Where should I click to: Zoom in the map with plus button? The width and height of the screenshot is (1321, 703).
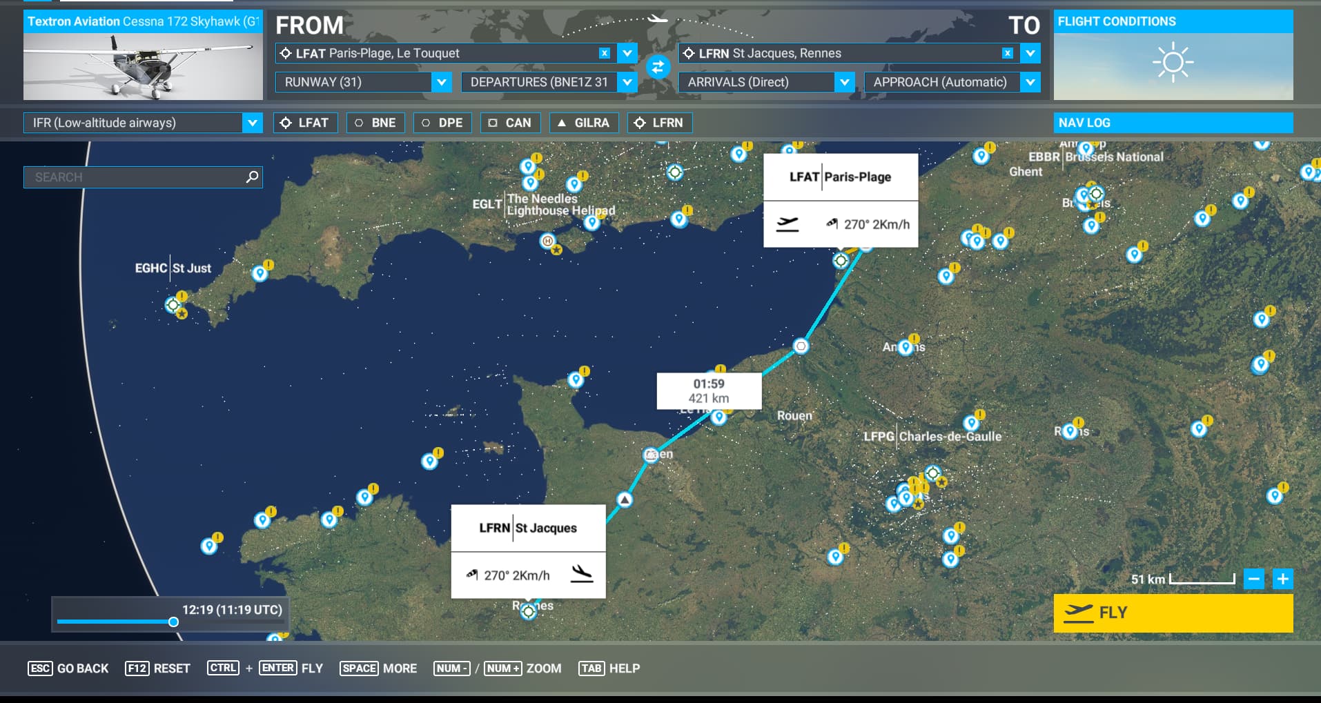[x=1282, y=579]
